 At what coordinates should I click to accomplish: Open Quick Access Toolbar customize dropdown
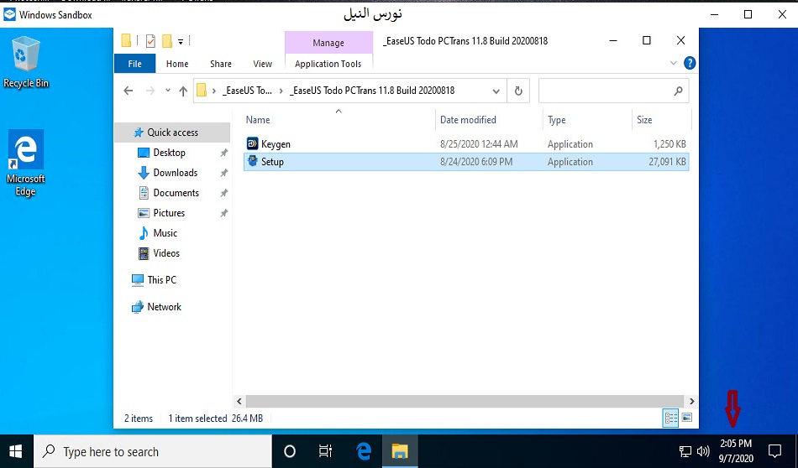point(181,40)
